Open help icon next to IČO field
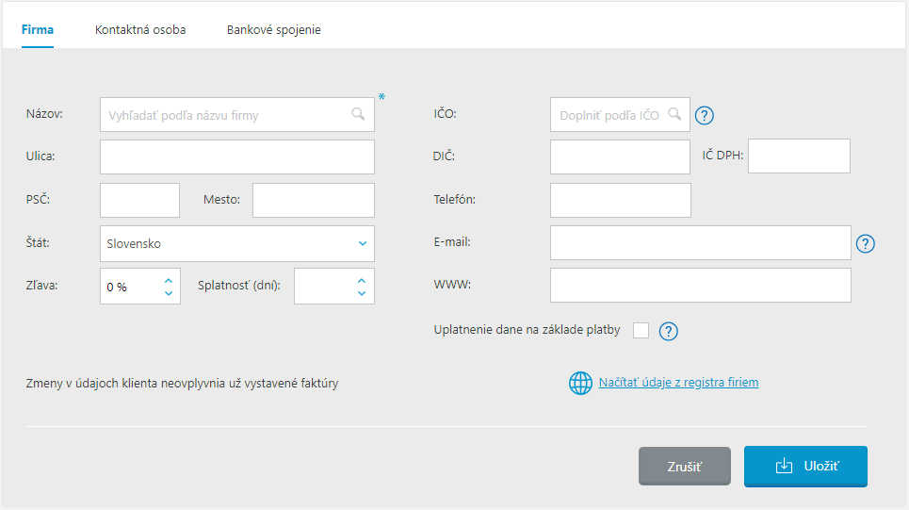 (705, 116)
